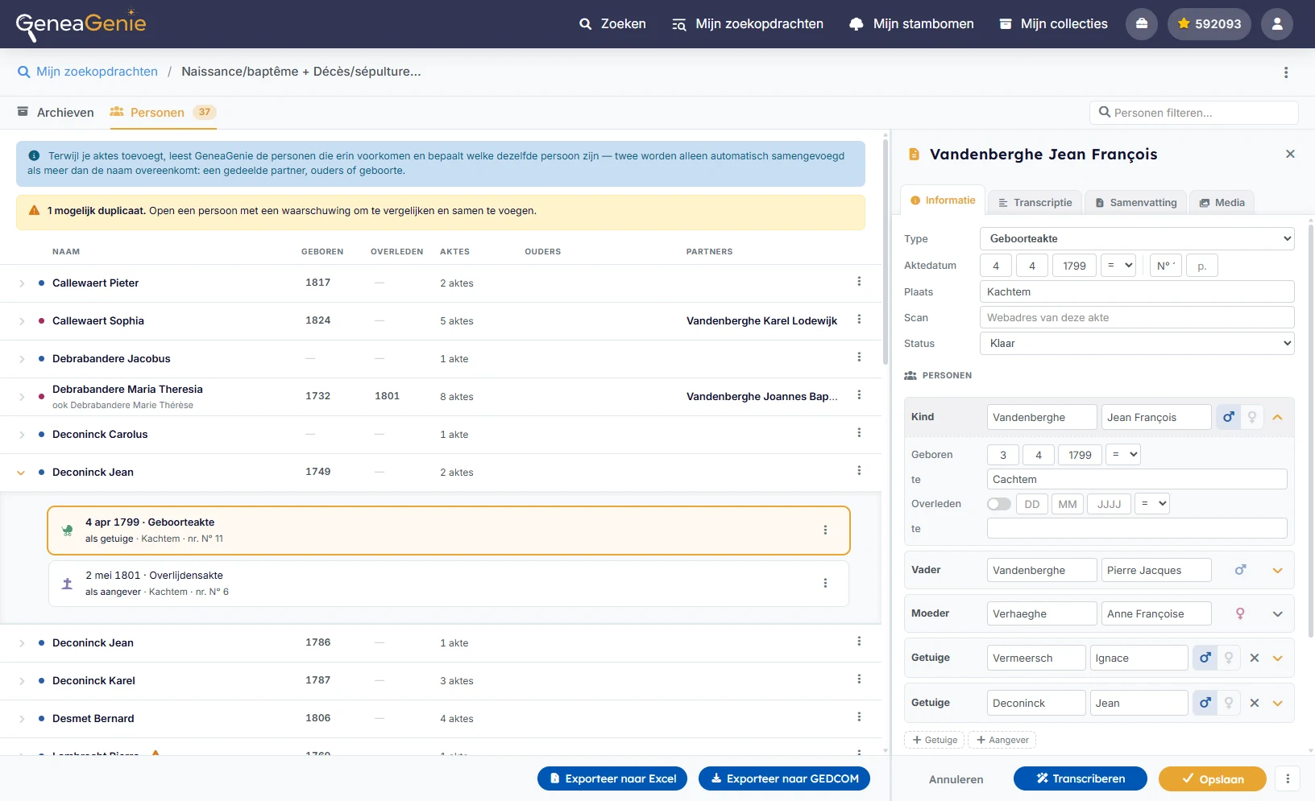
Task: Expand the Moeder Verhaeghe section
Action: click(1278, 613)
